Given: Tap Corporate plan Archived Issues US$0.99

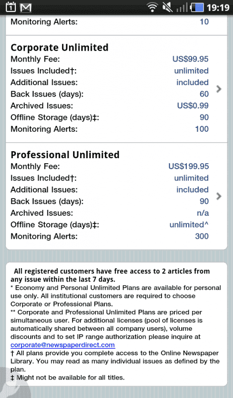Looking at the screenshot, I should pyautogui.click(x=193, y=105).
